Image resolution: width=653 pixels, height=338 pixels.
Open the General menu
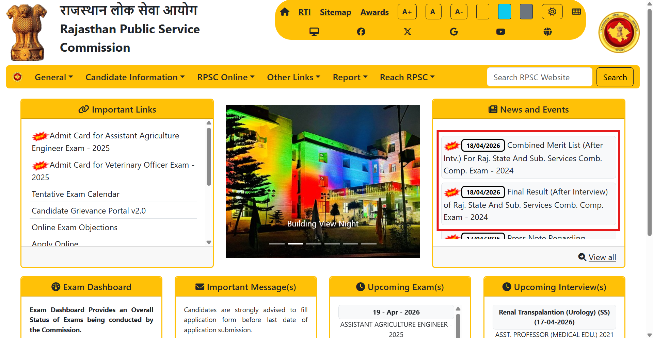tap(54, 77)
